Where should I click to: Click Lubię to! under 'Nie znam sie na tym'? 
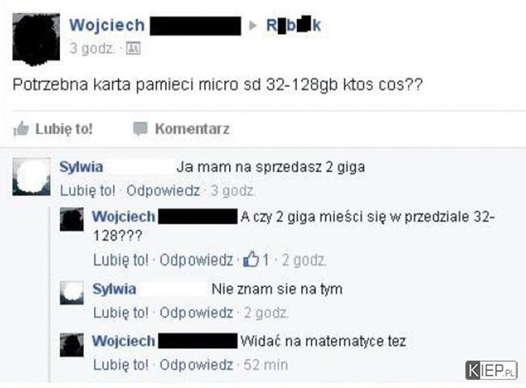(121, 313)
